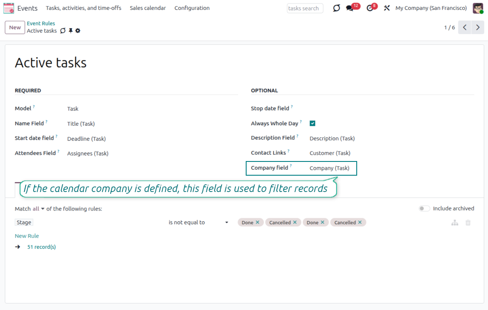The image size is (488, 310).
Task: Open the Sales calendar menu
Action: tap(148, 8)
